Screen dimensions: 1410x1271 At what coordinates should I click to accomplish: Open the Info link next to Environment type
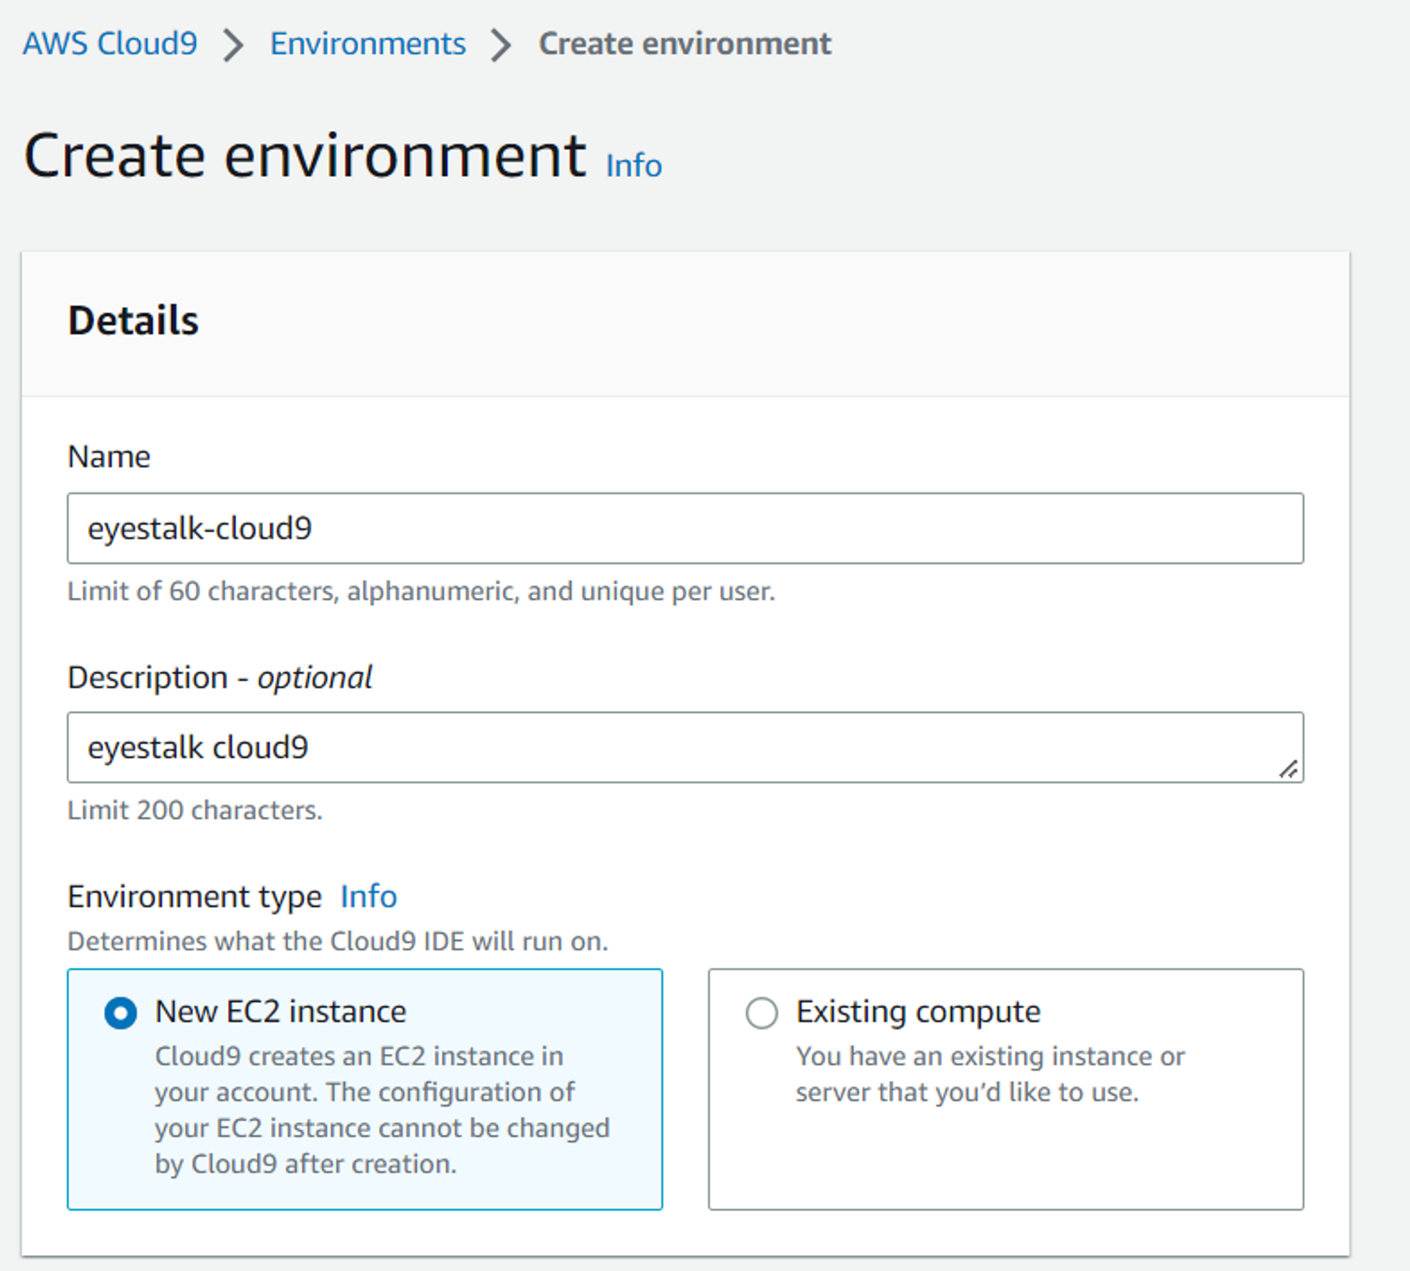coord(368,896)
